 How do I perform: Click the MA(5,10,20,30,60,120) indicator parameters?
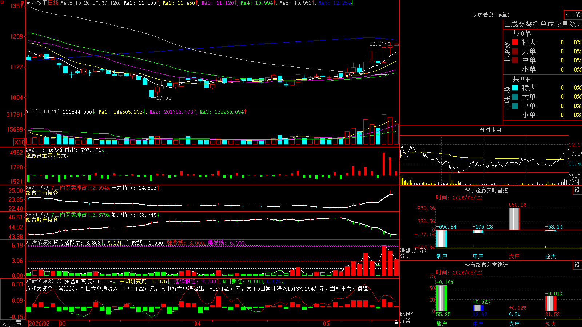pyautogui.click(x=91, y=3)
